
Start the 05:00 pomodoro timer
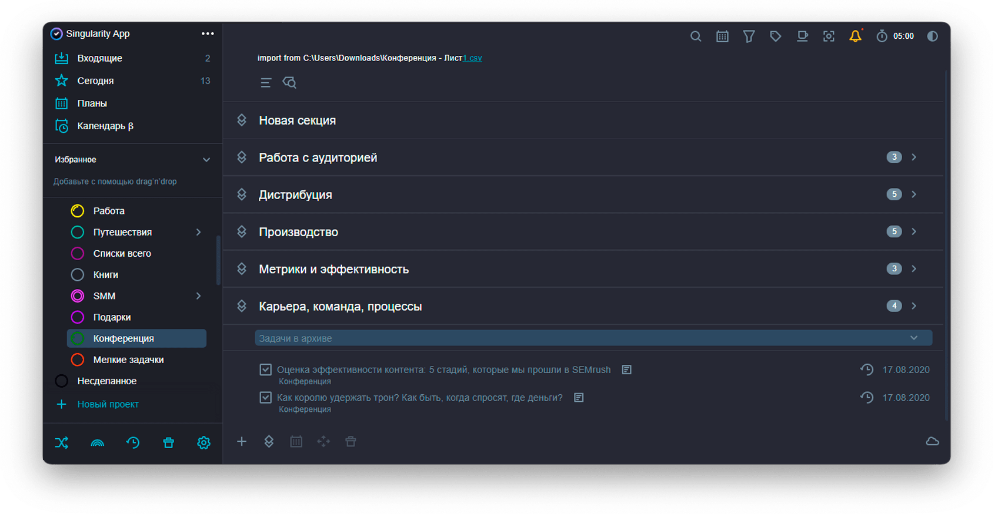[895, 36]
